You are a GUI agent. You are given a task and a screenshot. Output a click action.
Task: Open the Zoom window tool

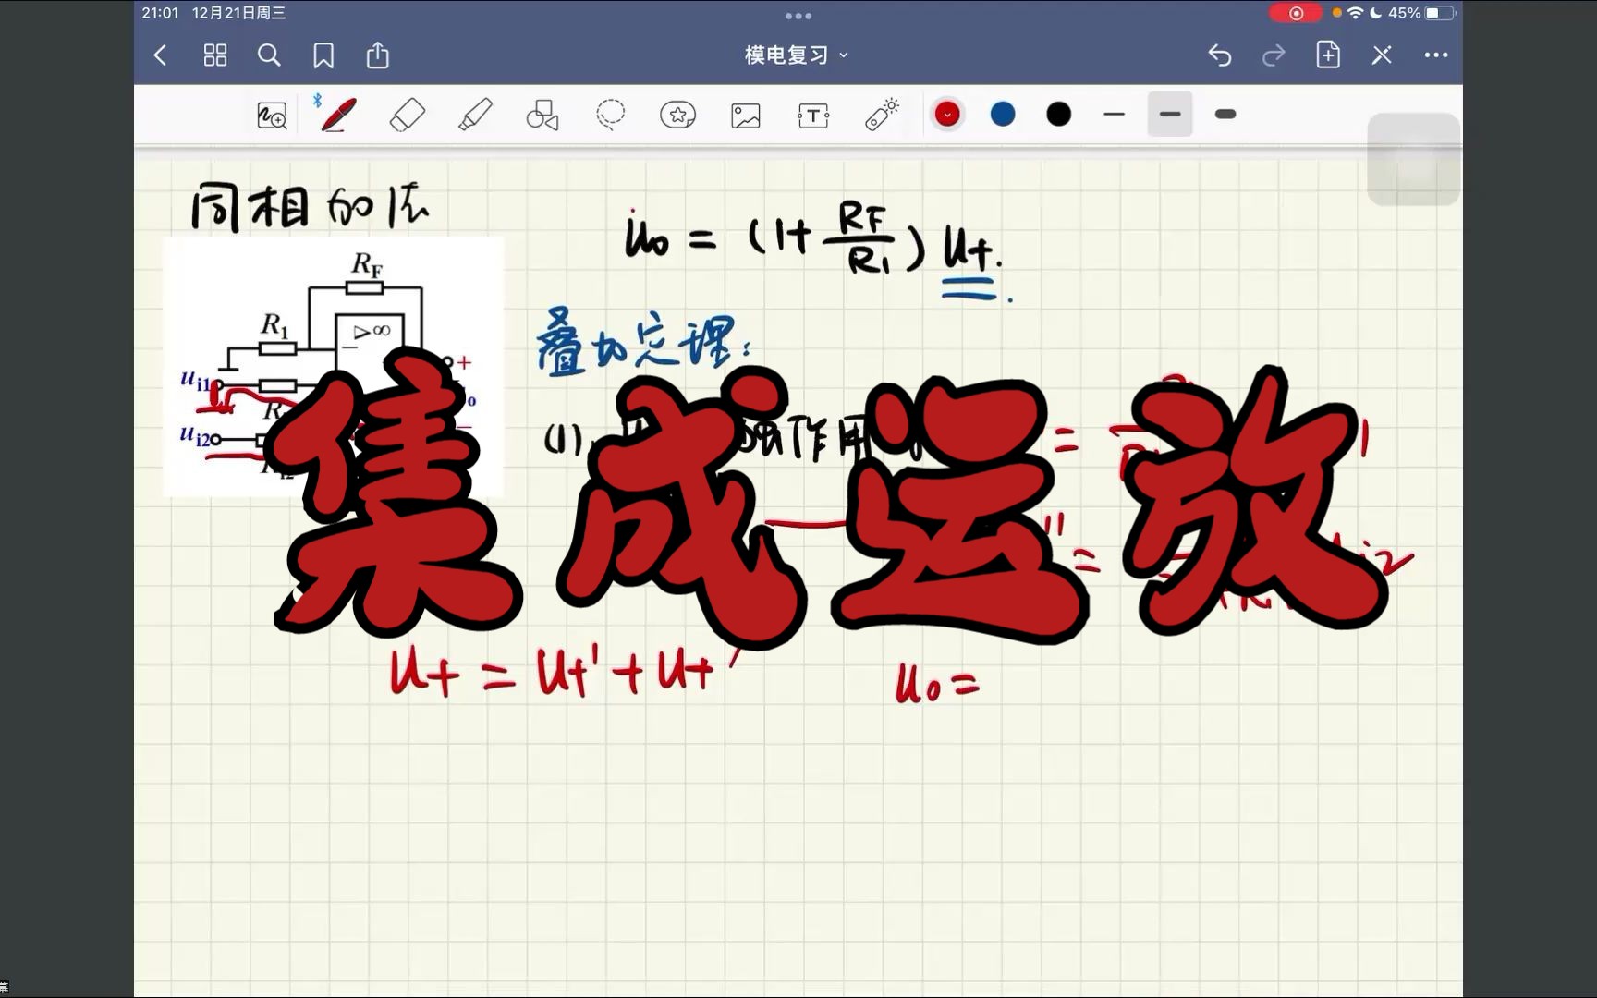271,114
